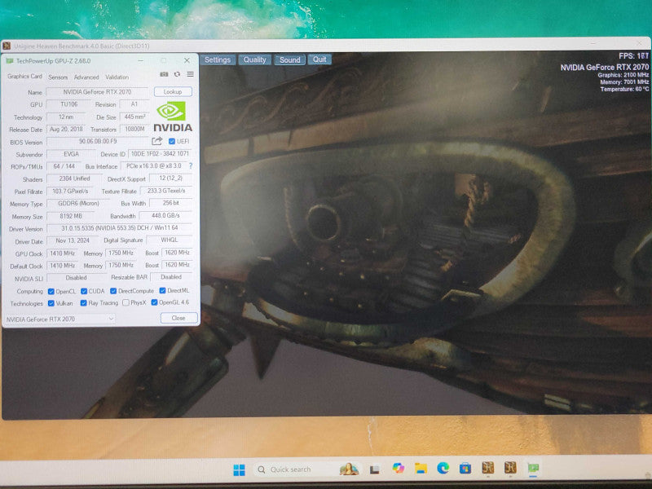Open the Windows Start menu
652x489 pixels.
(239, 470)
